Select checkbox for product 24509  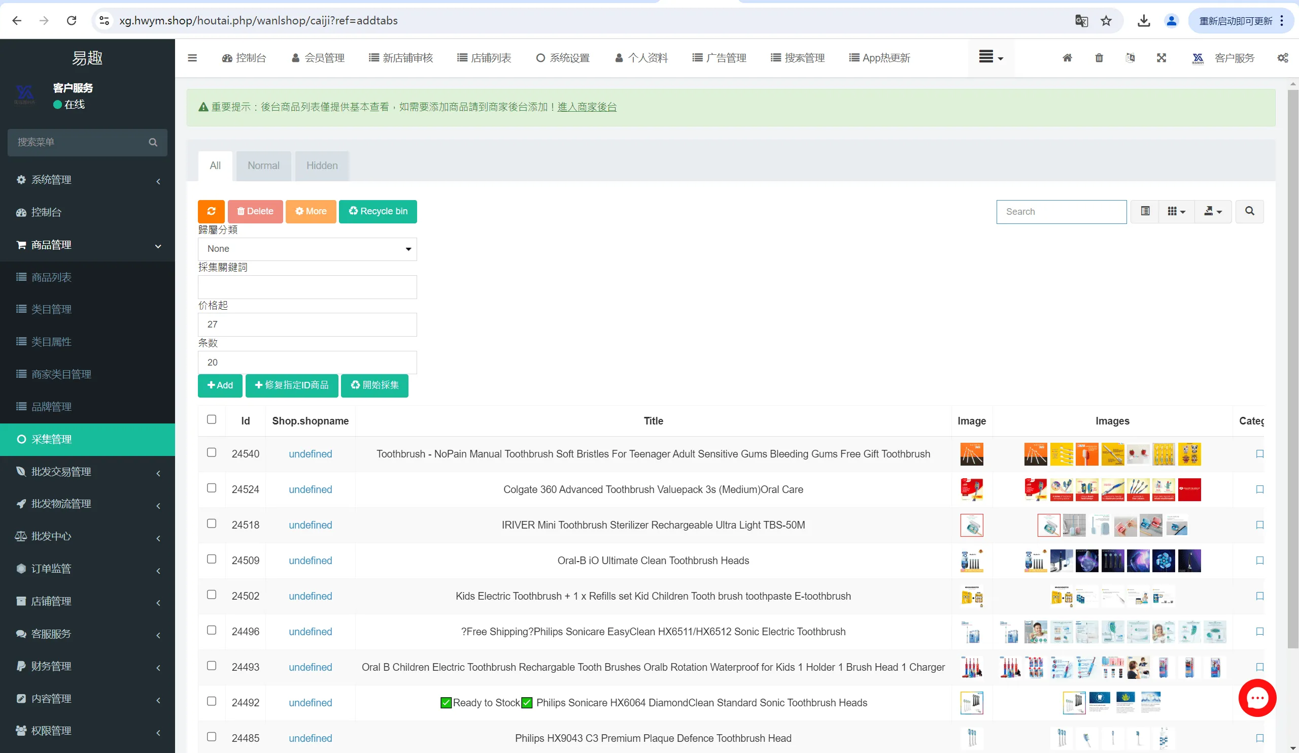tap(212, 559)
